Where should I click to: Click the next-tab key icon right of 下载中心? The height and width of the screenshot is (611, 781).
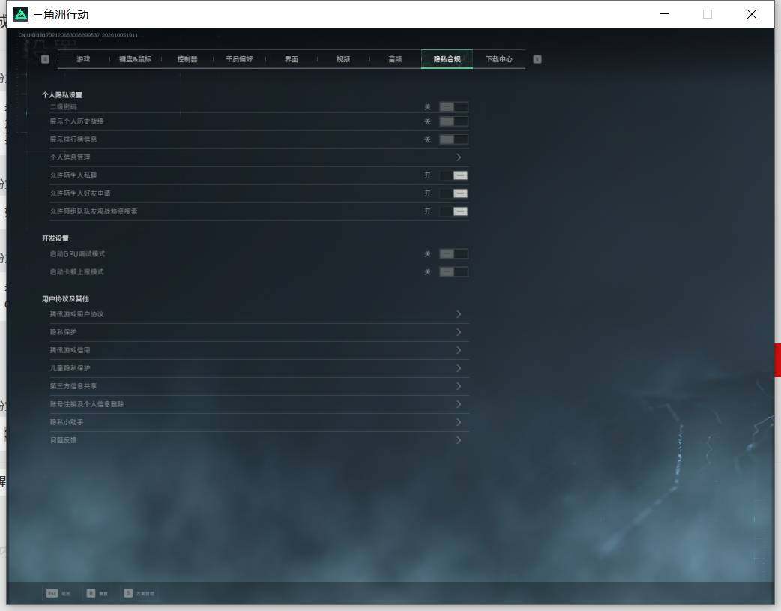point(537,59)
